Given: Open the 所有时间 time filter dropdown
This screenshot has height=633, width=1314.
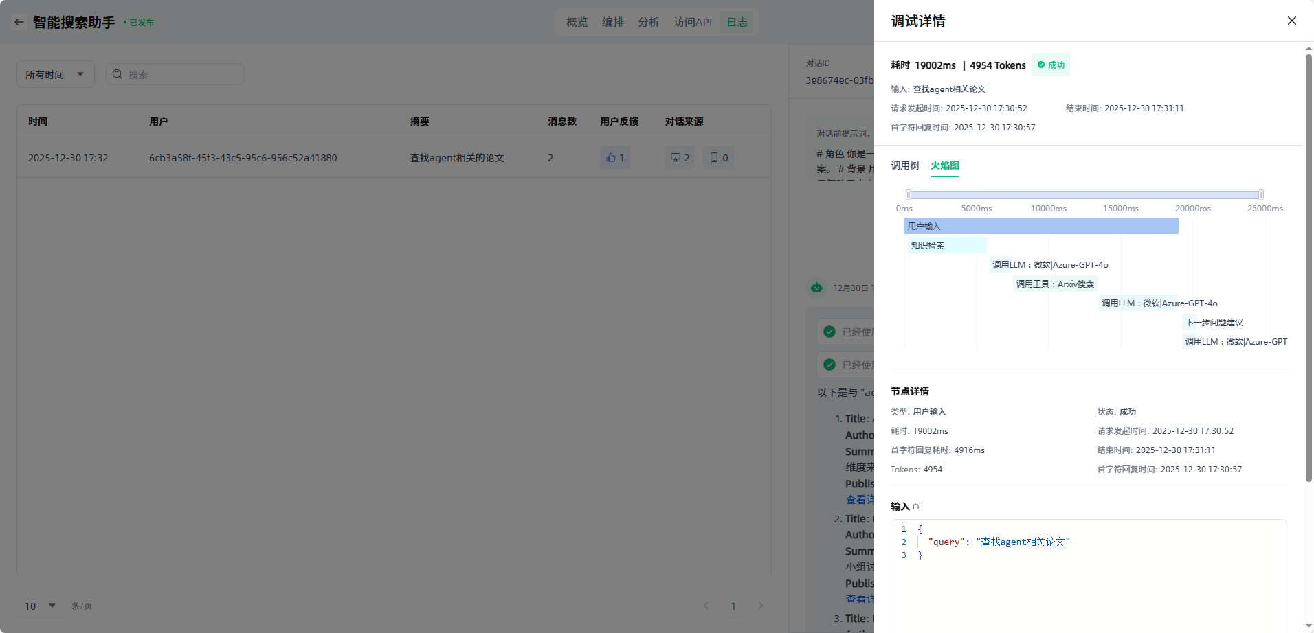Looking at the screenshot, I should [x=55, y=74].
